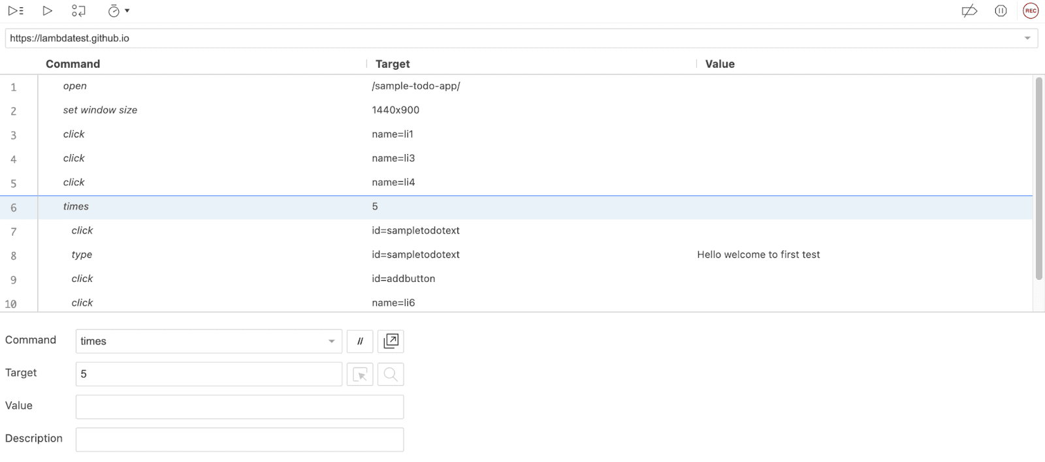Select the 'open' command row

261,86
